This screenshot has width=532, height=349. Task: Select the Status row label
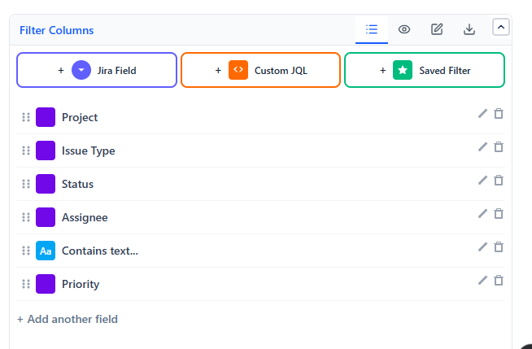click(77, 184)
